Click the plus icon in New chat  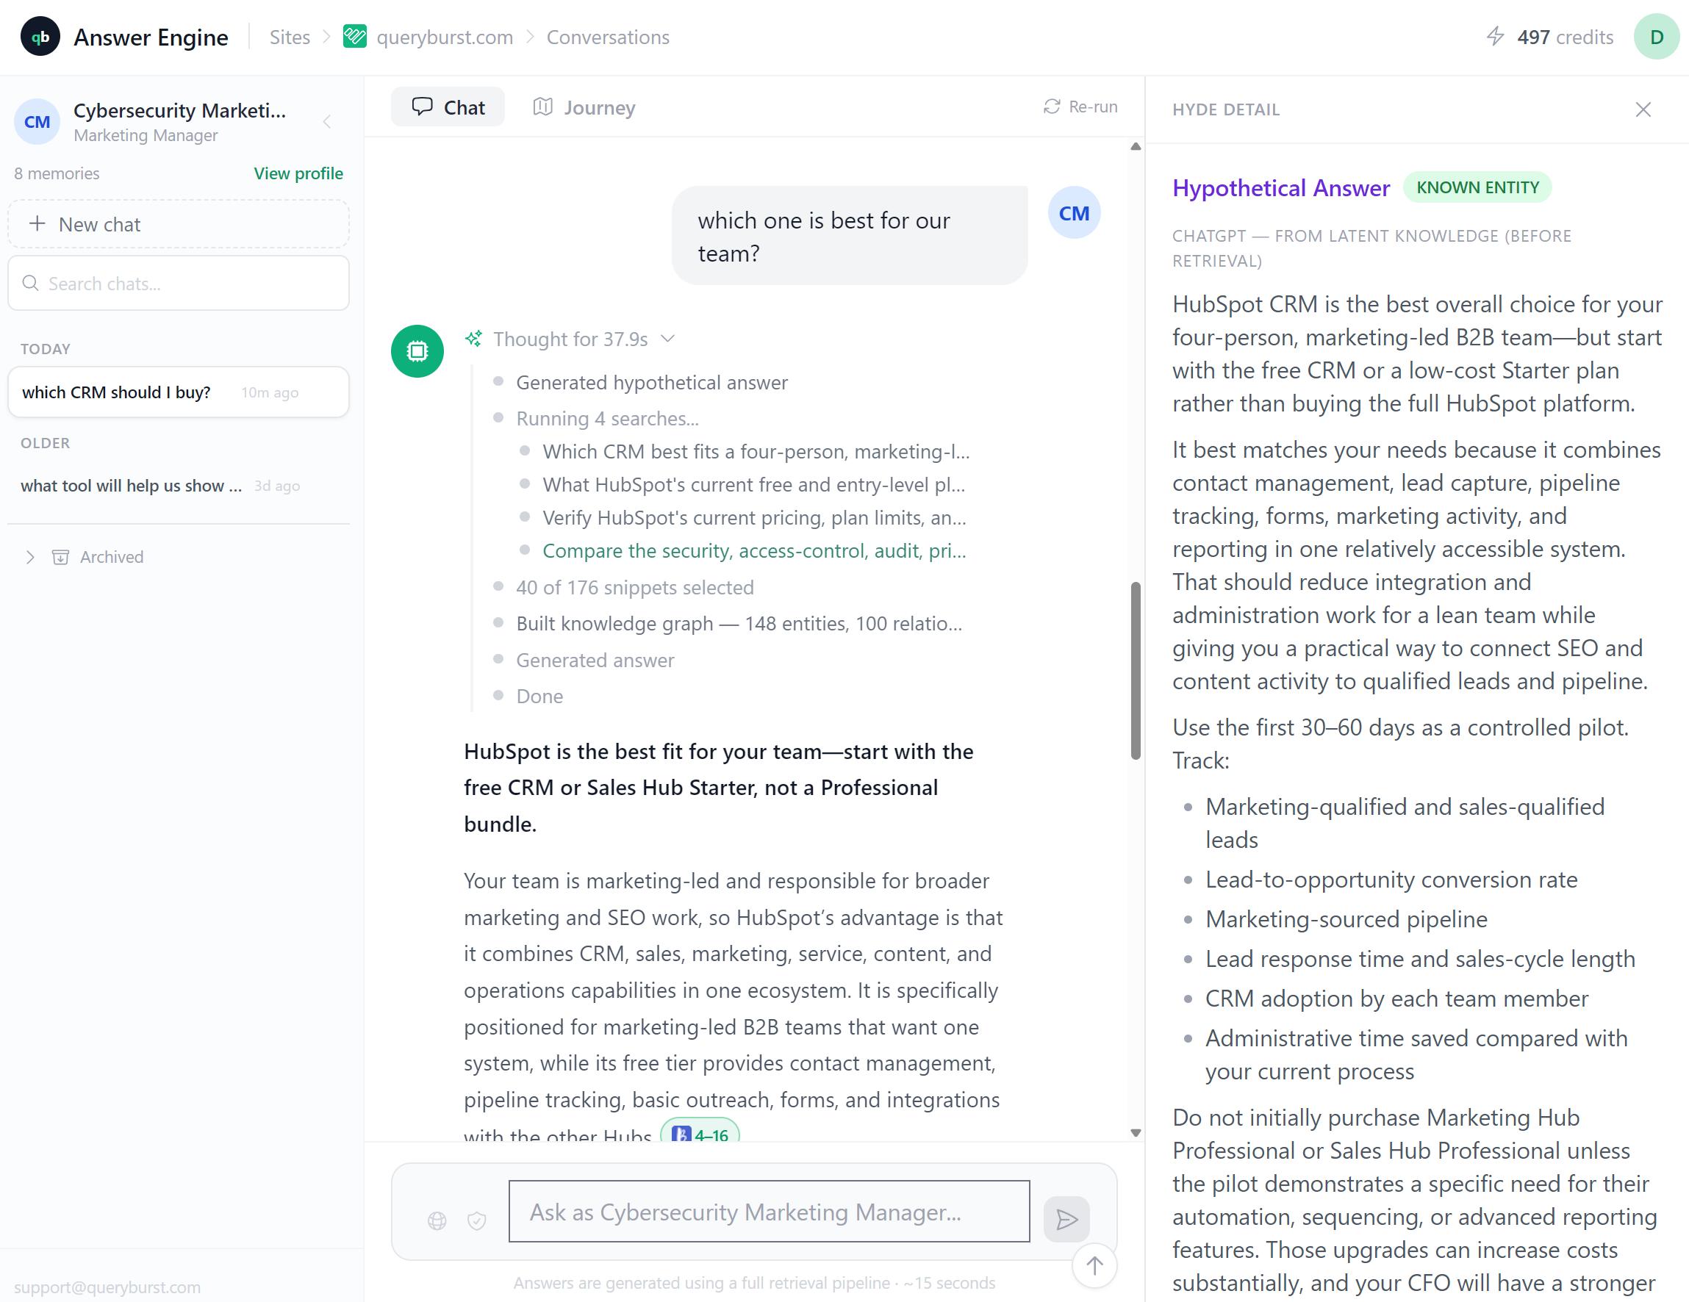pyautogui.click(x=37, y=223)
